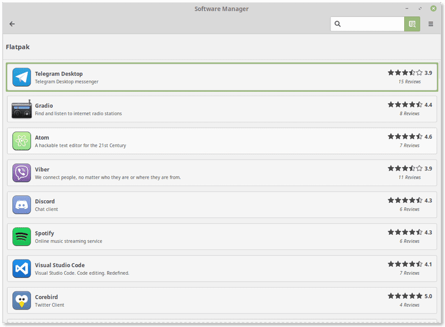Click "A hackable text editor" description
This screenshot has width=445, height=327.
click(80, 146)
